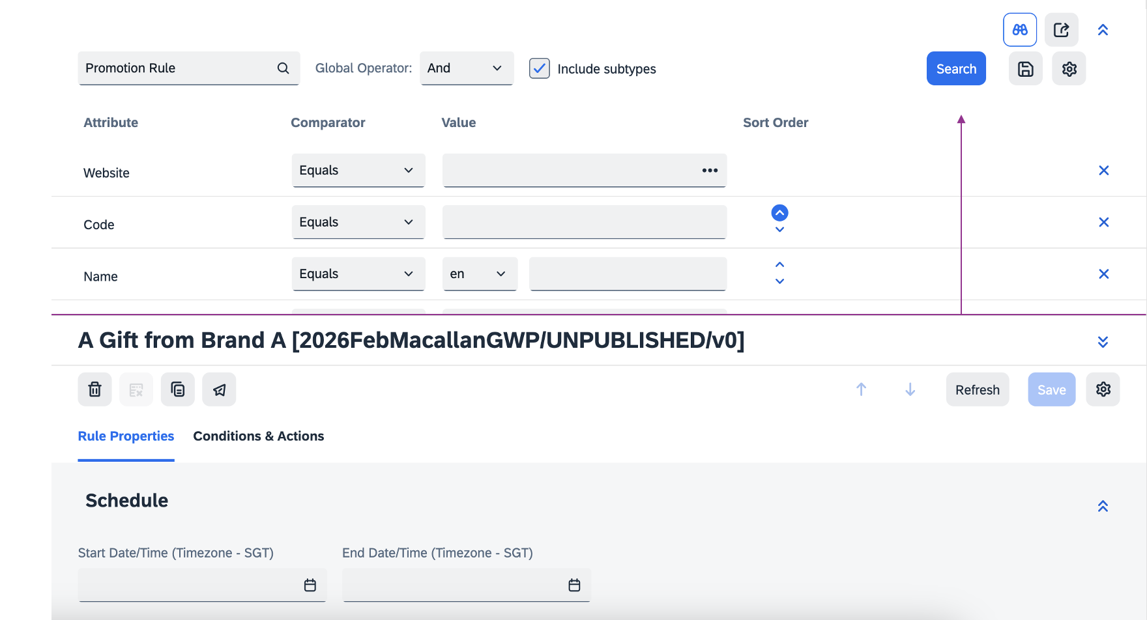Open the Name language en dropdown
Viewport: 1147px width, 620px height.
pos(479,274)
